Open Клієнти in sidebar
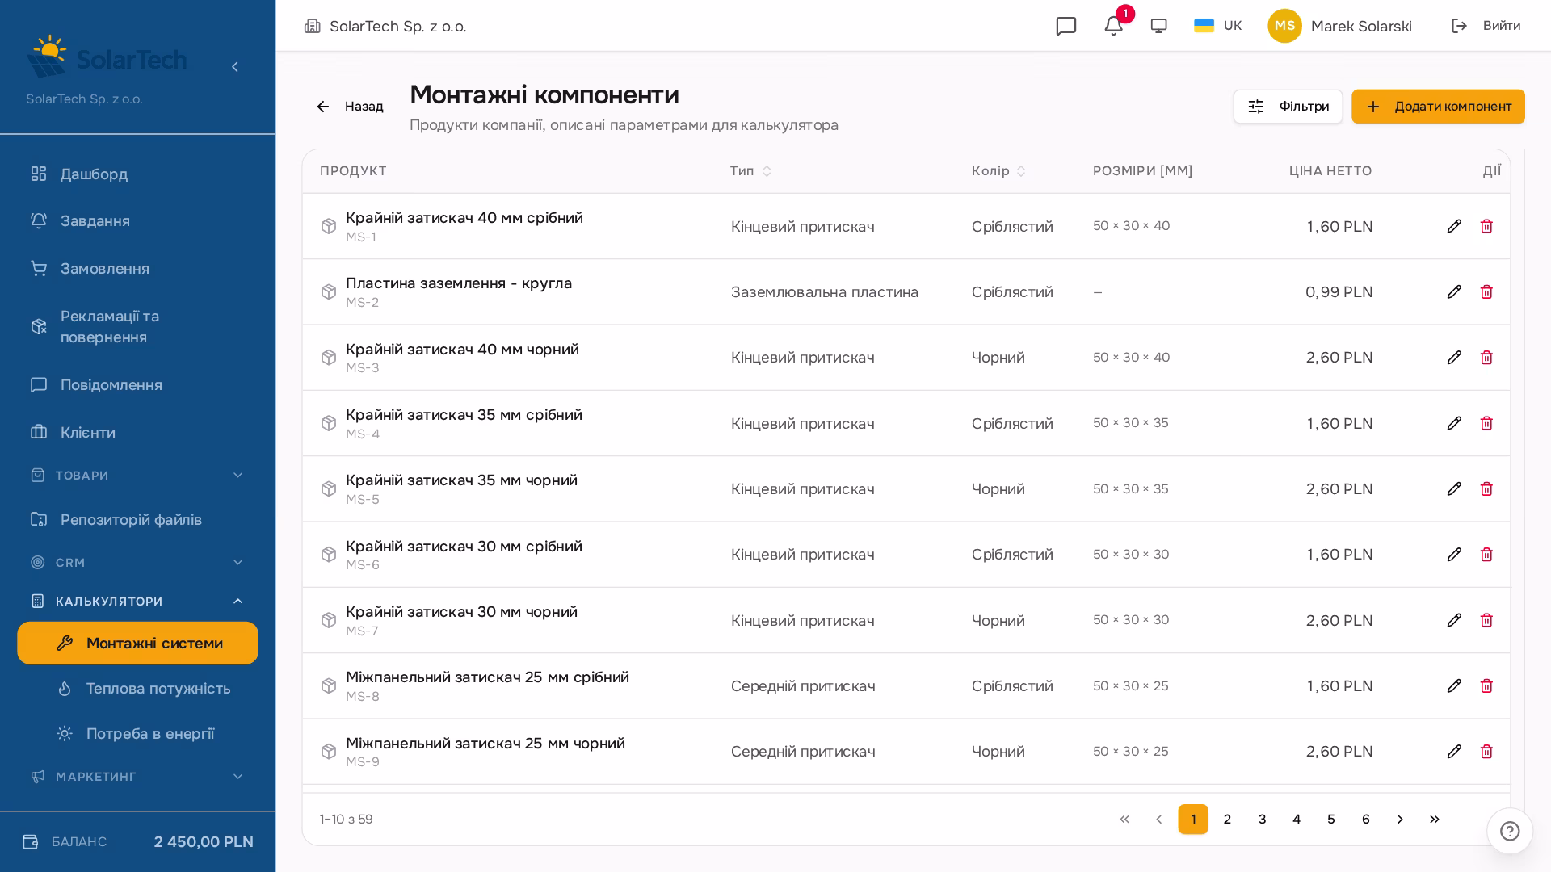Screen dimensions: 1551x872 [137, 433]
